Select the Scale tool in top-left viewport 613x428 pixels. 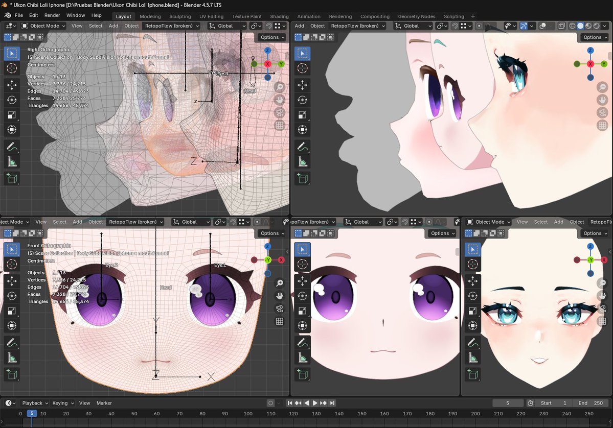tap(12, 115)
